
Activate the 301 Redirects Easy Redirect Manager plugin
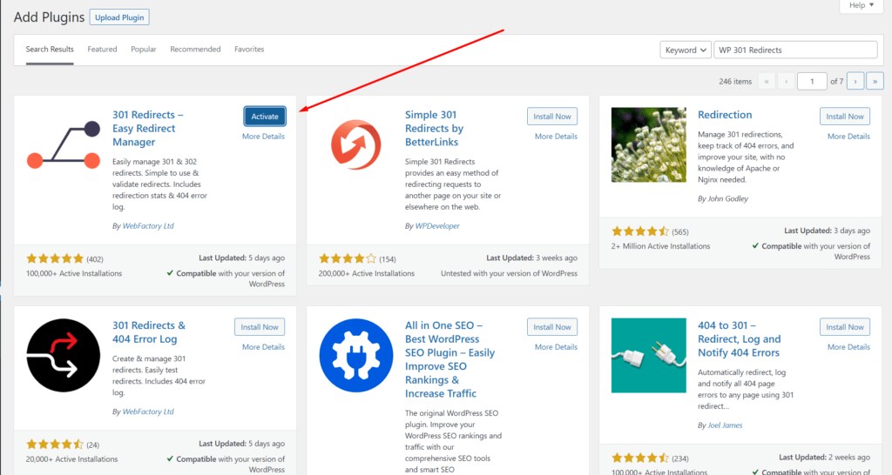(x=265, y=117)
